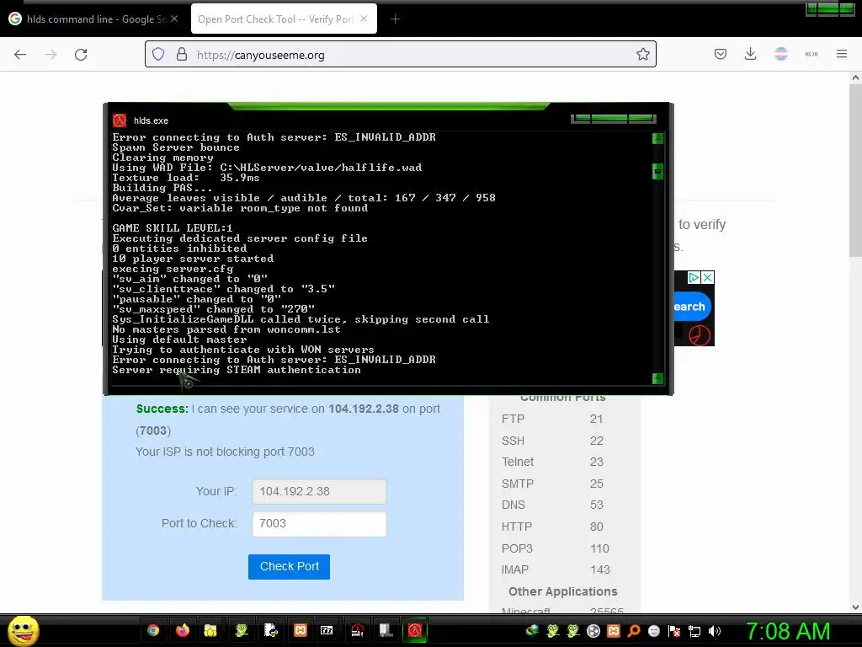The image size is (862, 647).
Task: Reload the canyouseeme.org page
Action: click(81, 55)
